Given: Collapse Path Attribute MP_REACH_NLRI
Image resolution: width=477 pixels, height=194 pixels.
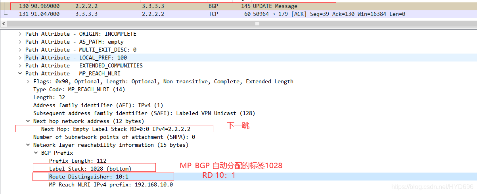Looking at the screenshot, I should click(20, 73).
